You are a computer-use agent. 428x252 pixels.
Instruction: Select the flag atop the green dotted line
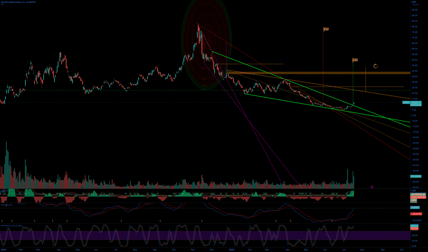[x=355, y=60]
